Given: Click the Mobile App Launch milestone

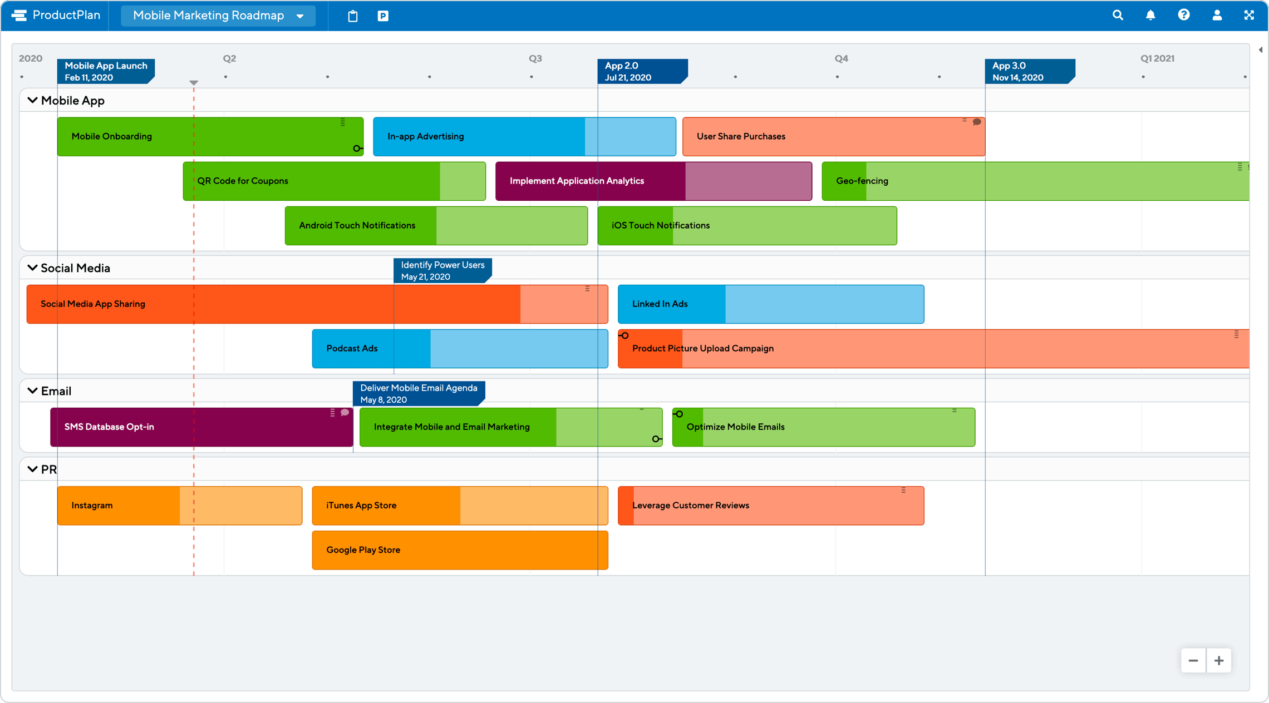Looking at the screenshot, I should pos(105,71).
